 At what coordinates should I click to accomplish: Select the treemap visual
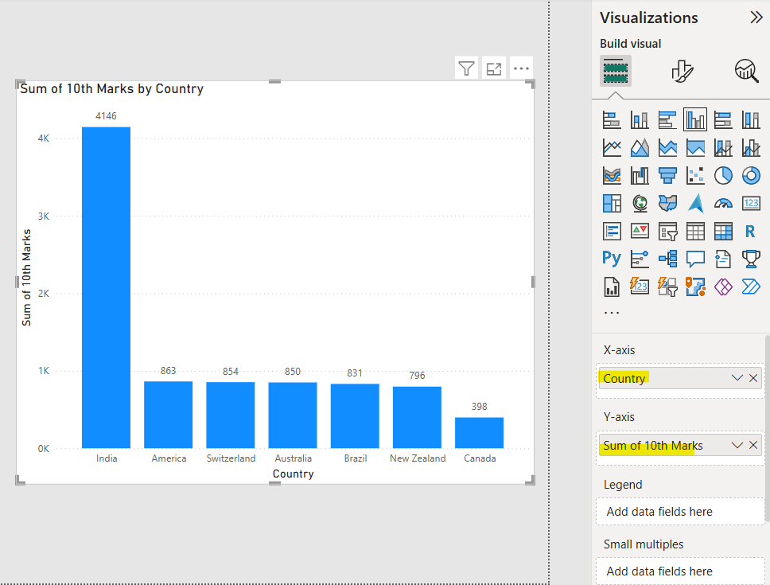612,203
